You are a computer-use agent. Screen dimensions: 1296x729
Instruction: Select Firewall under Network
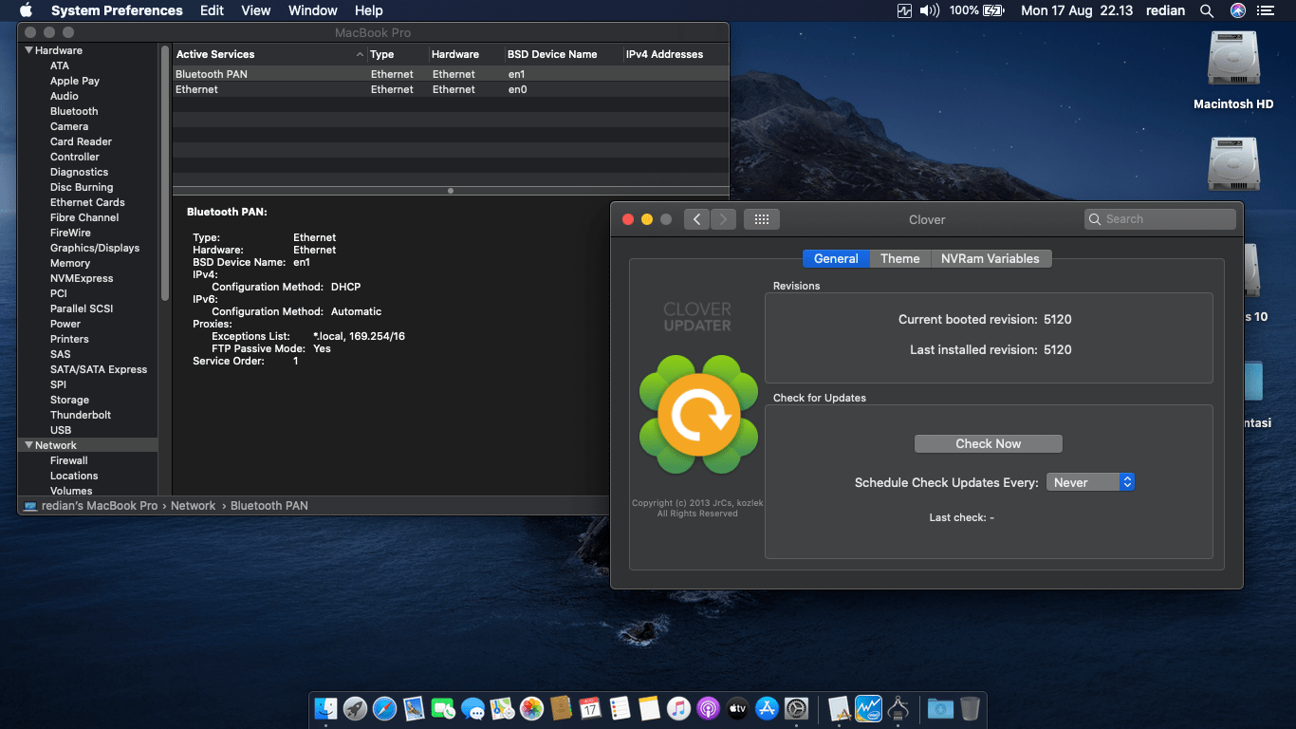coord(69,460)
